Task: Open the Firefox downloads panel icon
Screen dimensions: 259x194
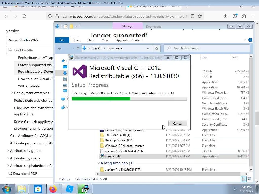Action: (225, 16)
